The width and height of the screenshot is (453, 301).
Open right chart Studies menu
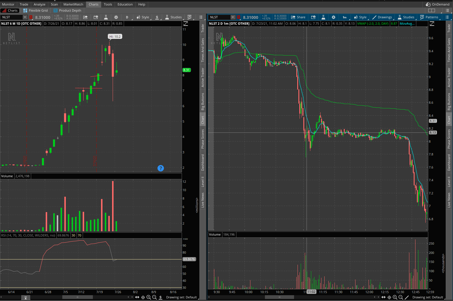tap(406, 17)
